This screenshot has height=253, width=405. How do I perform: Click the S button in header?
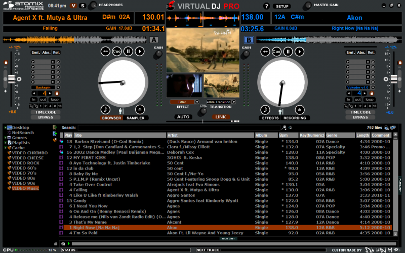coord(83,6)
